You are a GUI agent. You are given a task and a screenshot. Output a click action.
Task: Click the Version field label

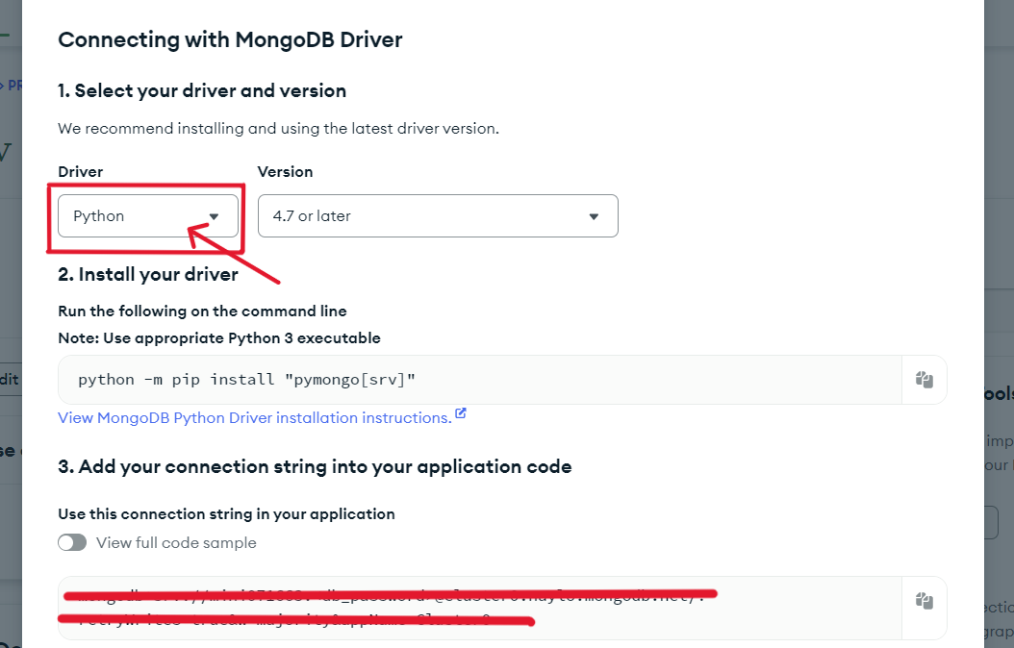click(285, 172)
